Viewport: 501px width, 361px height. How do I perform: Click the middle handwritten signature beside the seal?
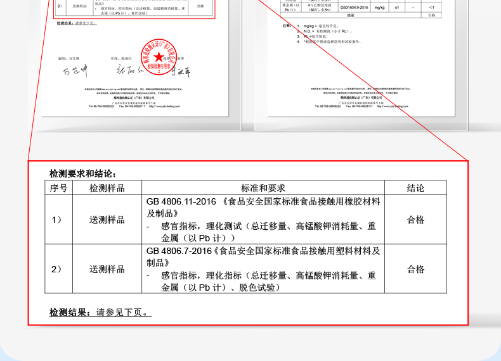129,69
